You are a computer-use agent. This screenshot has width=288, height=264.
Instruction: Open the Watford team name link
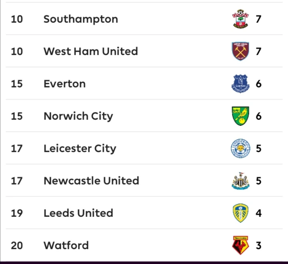66,245
